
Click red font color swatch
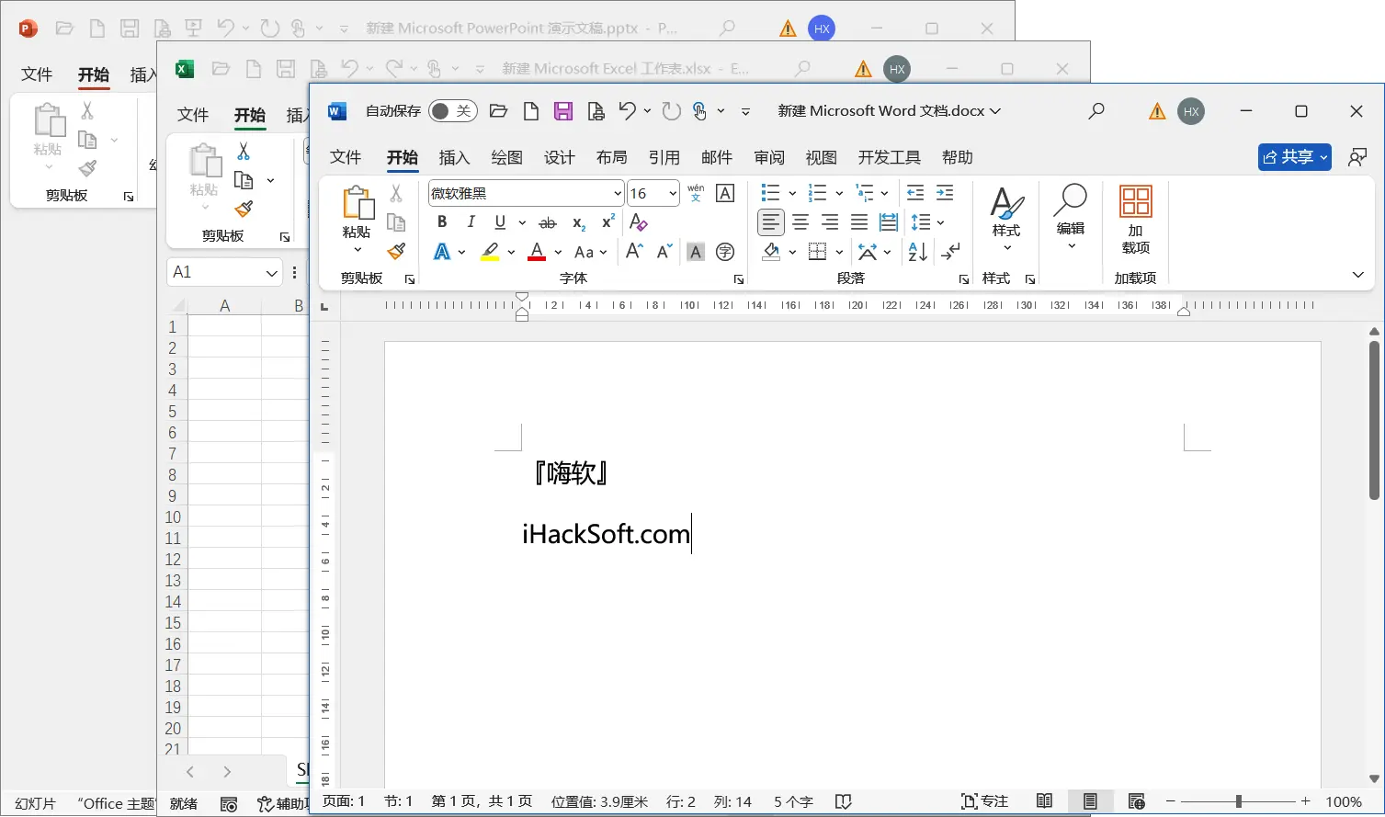537,252
